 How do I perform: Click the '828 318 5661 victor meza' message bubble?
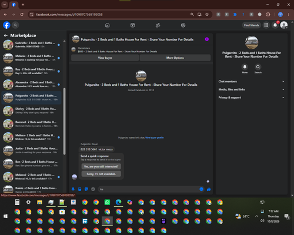pyautogui.click(x=96, y=149)
